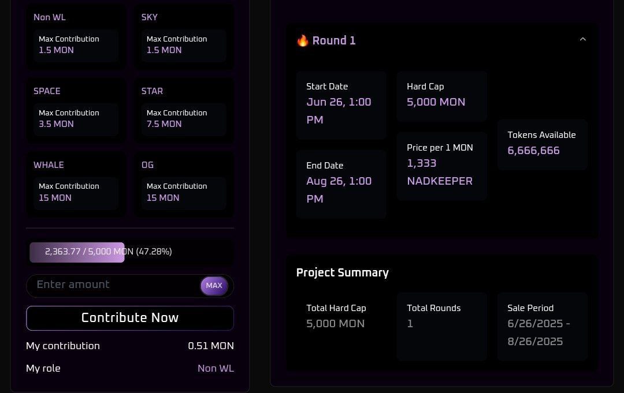Click the MAX button
Viewport: 624px width, 393px height.
coord(214,285)
